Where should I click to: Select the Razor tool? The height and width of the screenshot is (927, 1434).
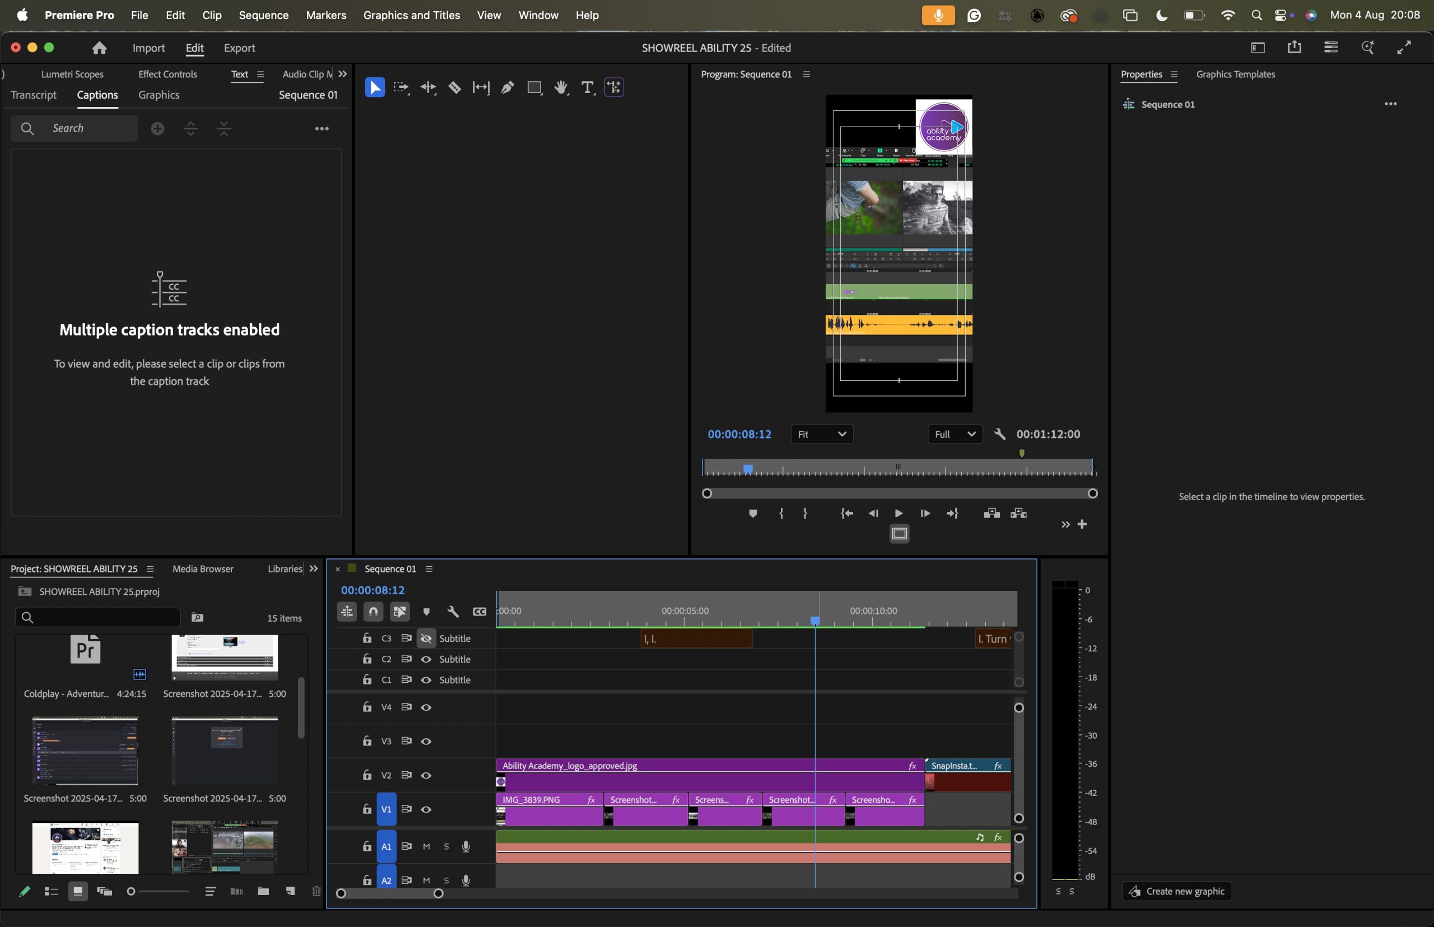pos(454,88)
